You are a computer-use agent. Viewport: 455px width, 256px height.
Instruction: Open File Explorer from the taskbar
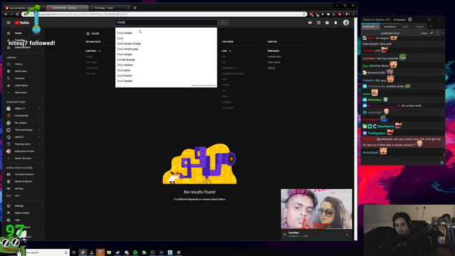click(109, 252)
